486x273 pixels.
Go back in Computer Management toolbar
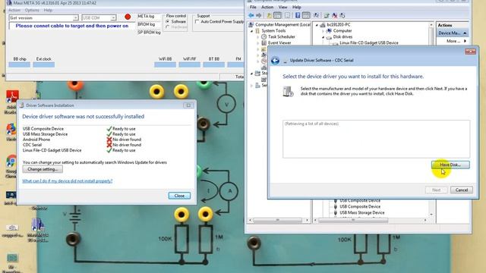[251, 15]
